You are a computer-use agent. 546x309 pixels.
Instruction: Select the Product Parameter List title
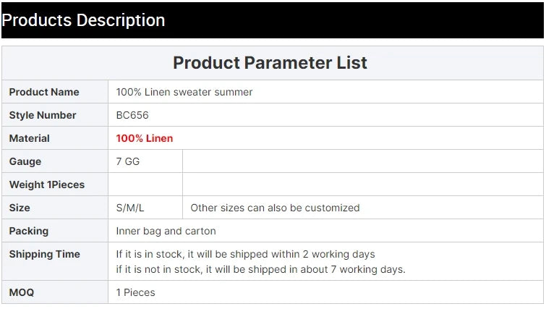(270, 63)
